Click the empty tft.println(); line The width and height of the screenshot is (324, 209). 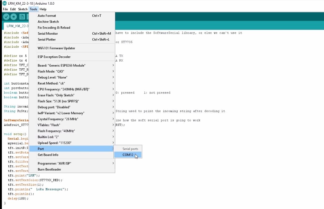click(x=21, y=194)
